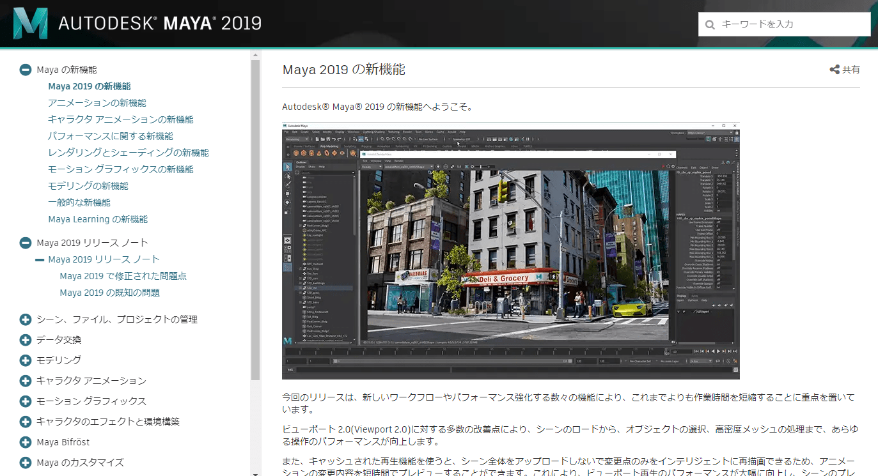
Task: Expand the Maya Bifröst section plus icon
Action: pos(26,442)
